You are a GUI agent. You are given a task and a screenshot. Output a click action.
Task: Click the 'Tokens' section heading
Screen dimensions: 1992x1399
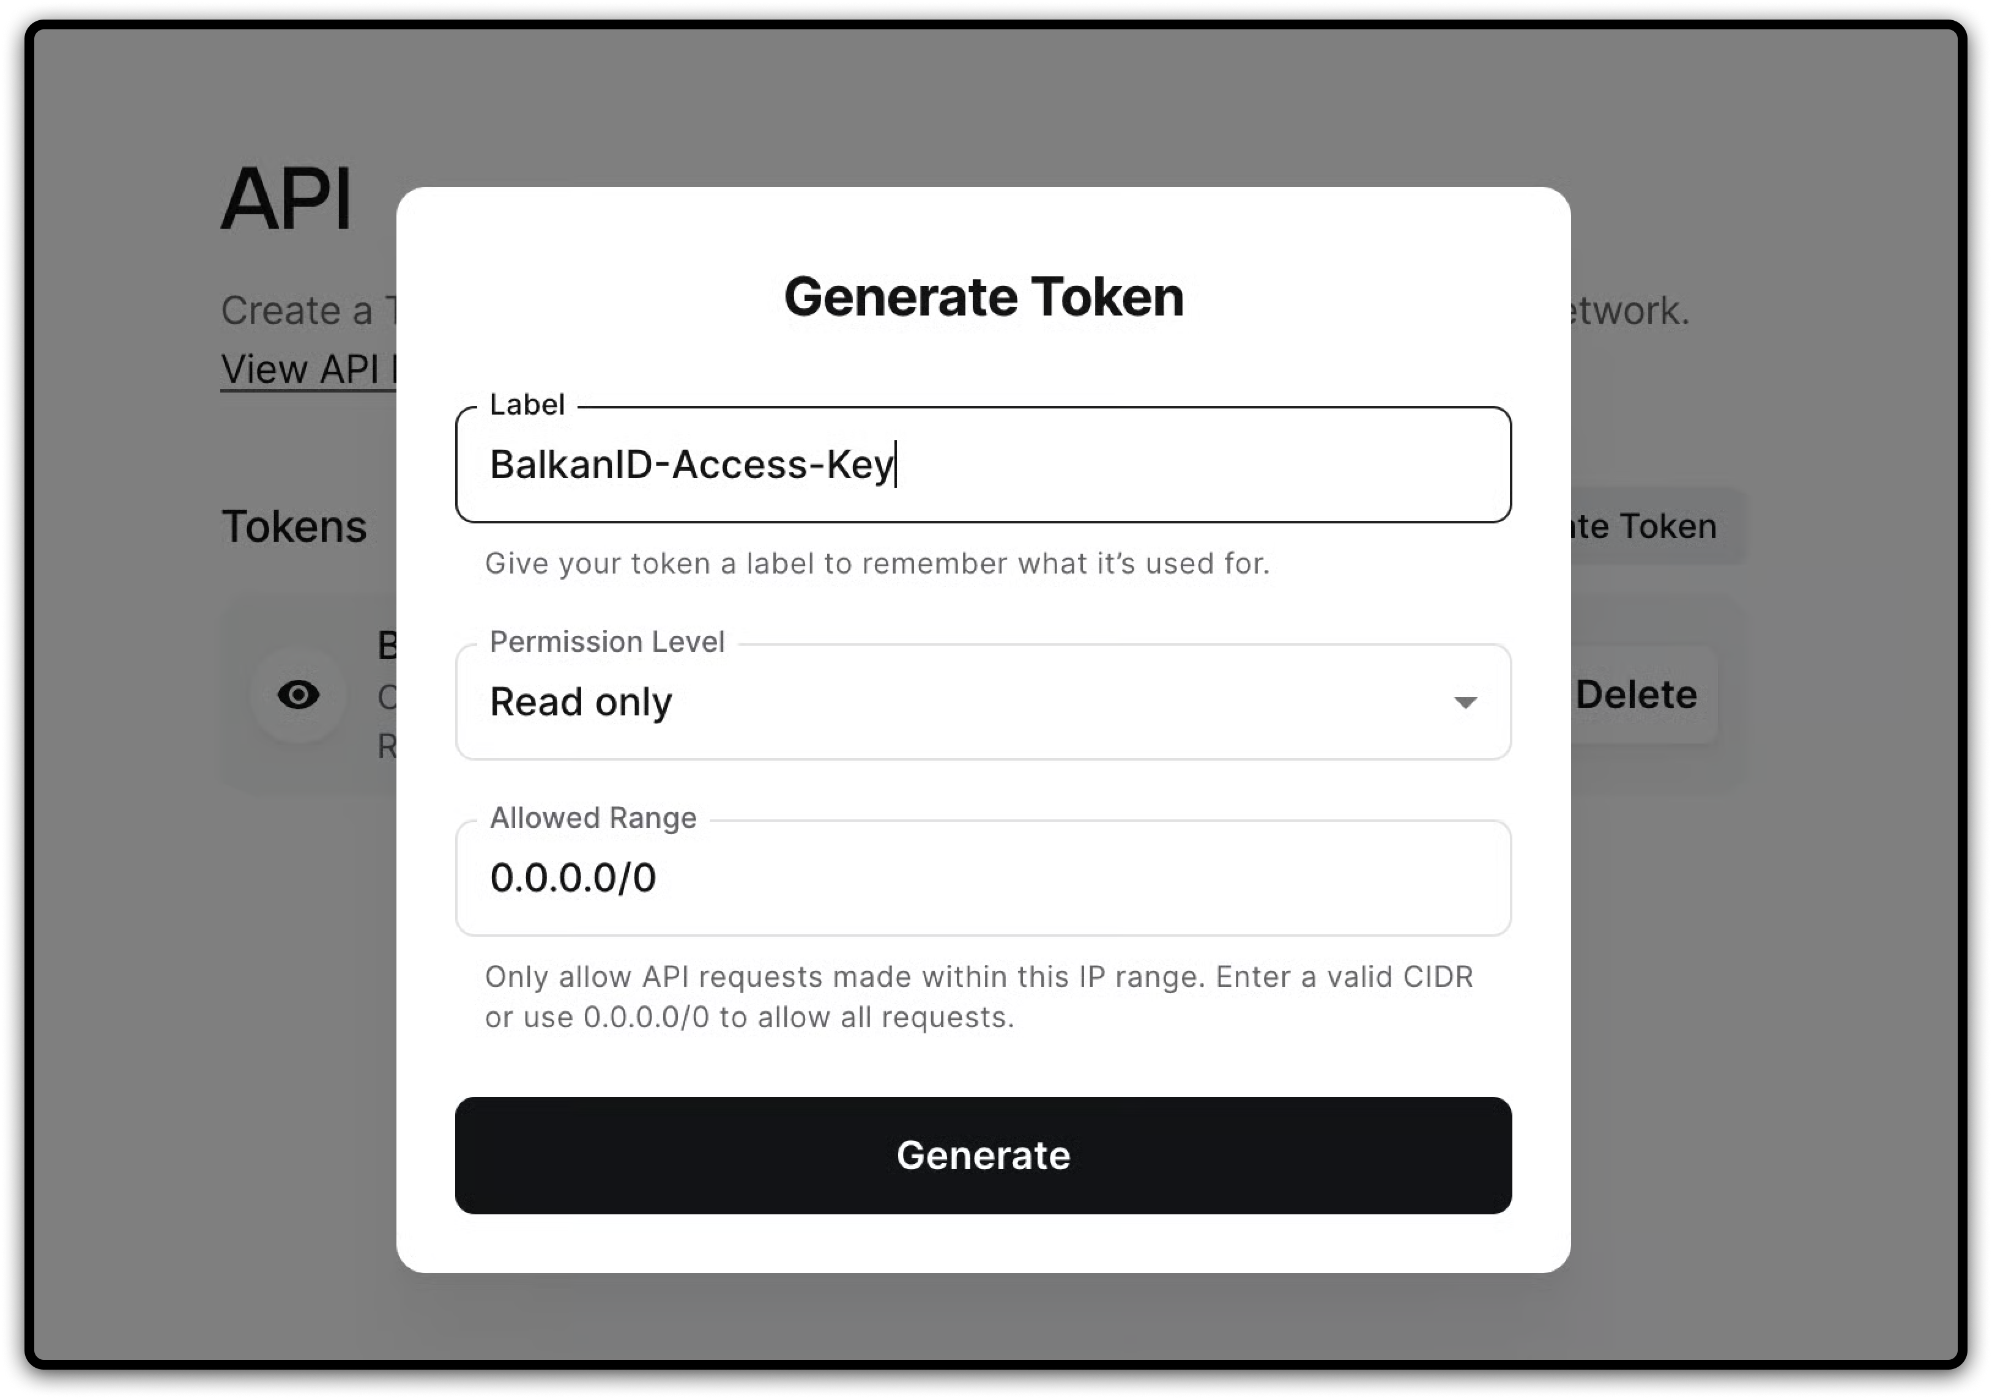294,526
